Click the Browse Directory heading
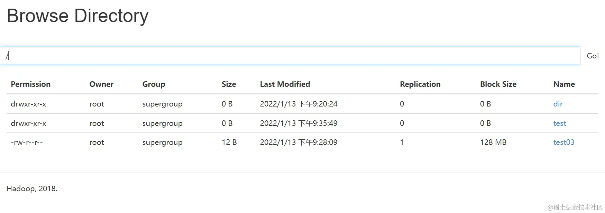The height and width of the screenshot is (213, 605). pos(77,16)
